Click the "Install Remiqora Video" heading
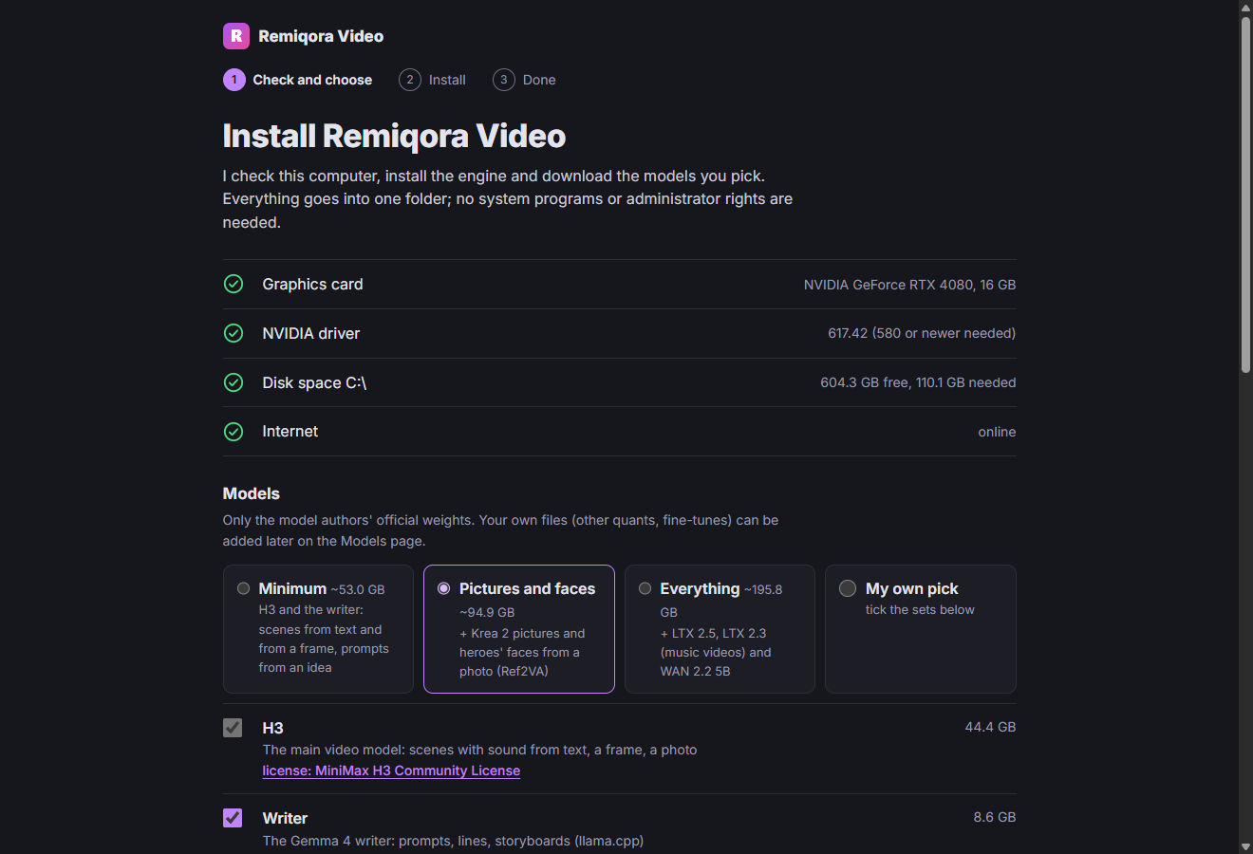 coord(394,136)
